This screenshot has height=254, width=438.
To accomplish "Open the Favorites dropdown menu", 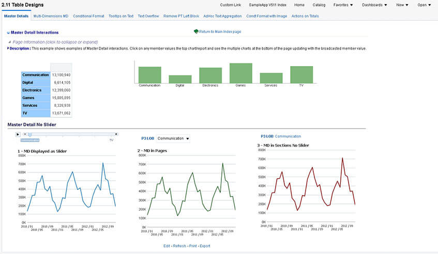I will click(x=343, y=5).
